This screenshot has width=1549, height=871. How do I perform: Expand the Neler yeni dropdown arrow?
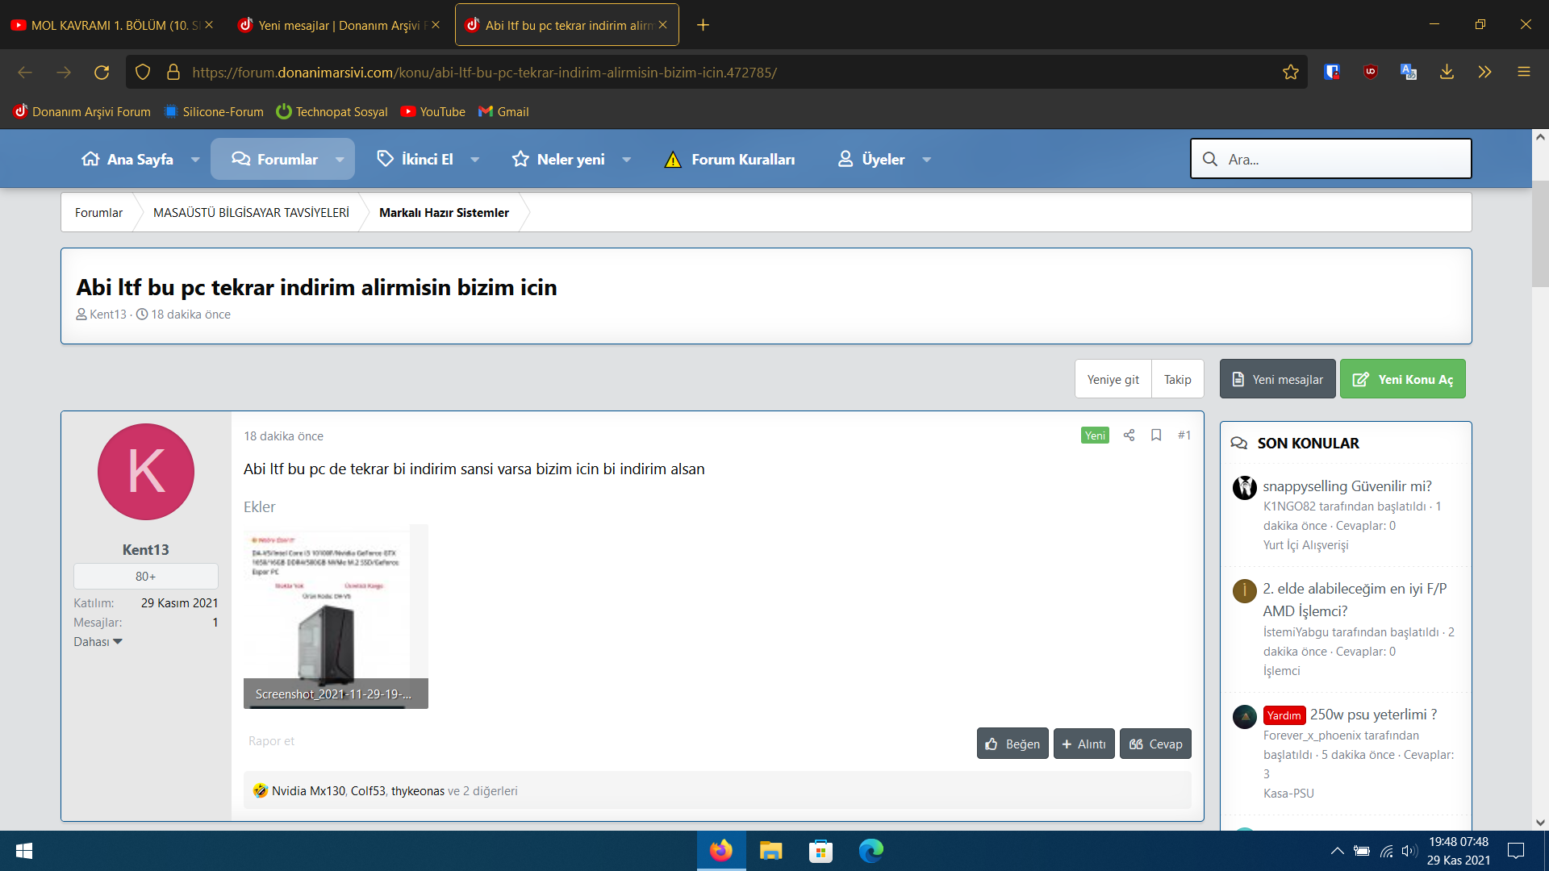[627, 160]
